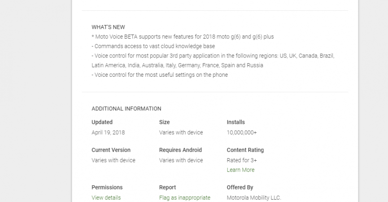Click 'Voice control for the most useful settings' line

coord(160,75)
